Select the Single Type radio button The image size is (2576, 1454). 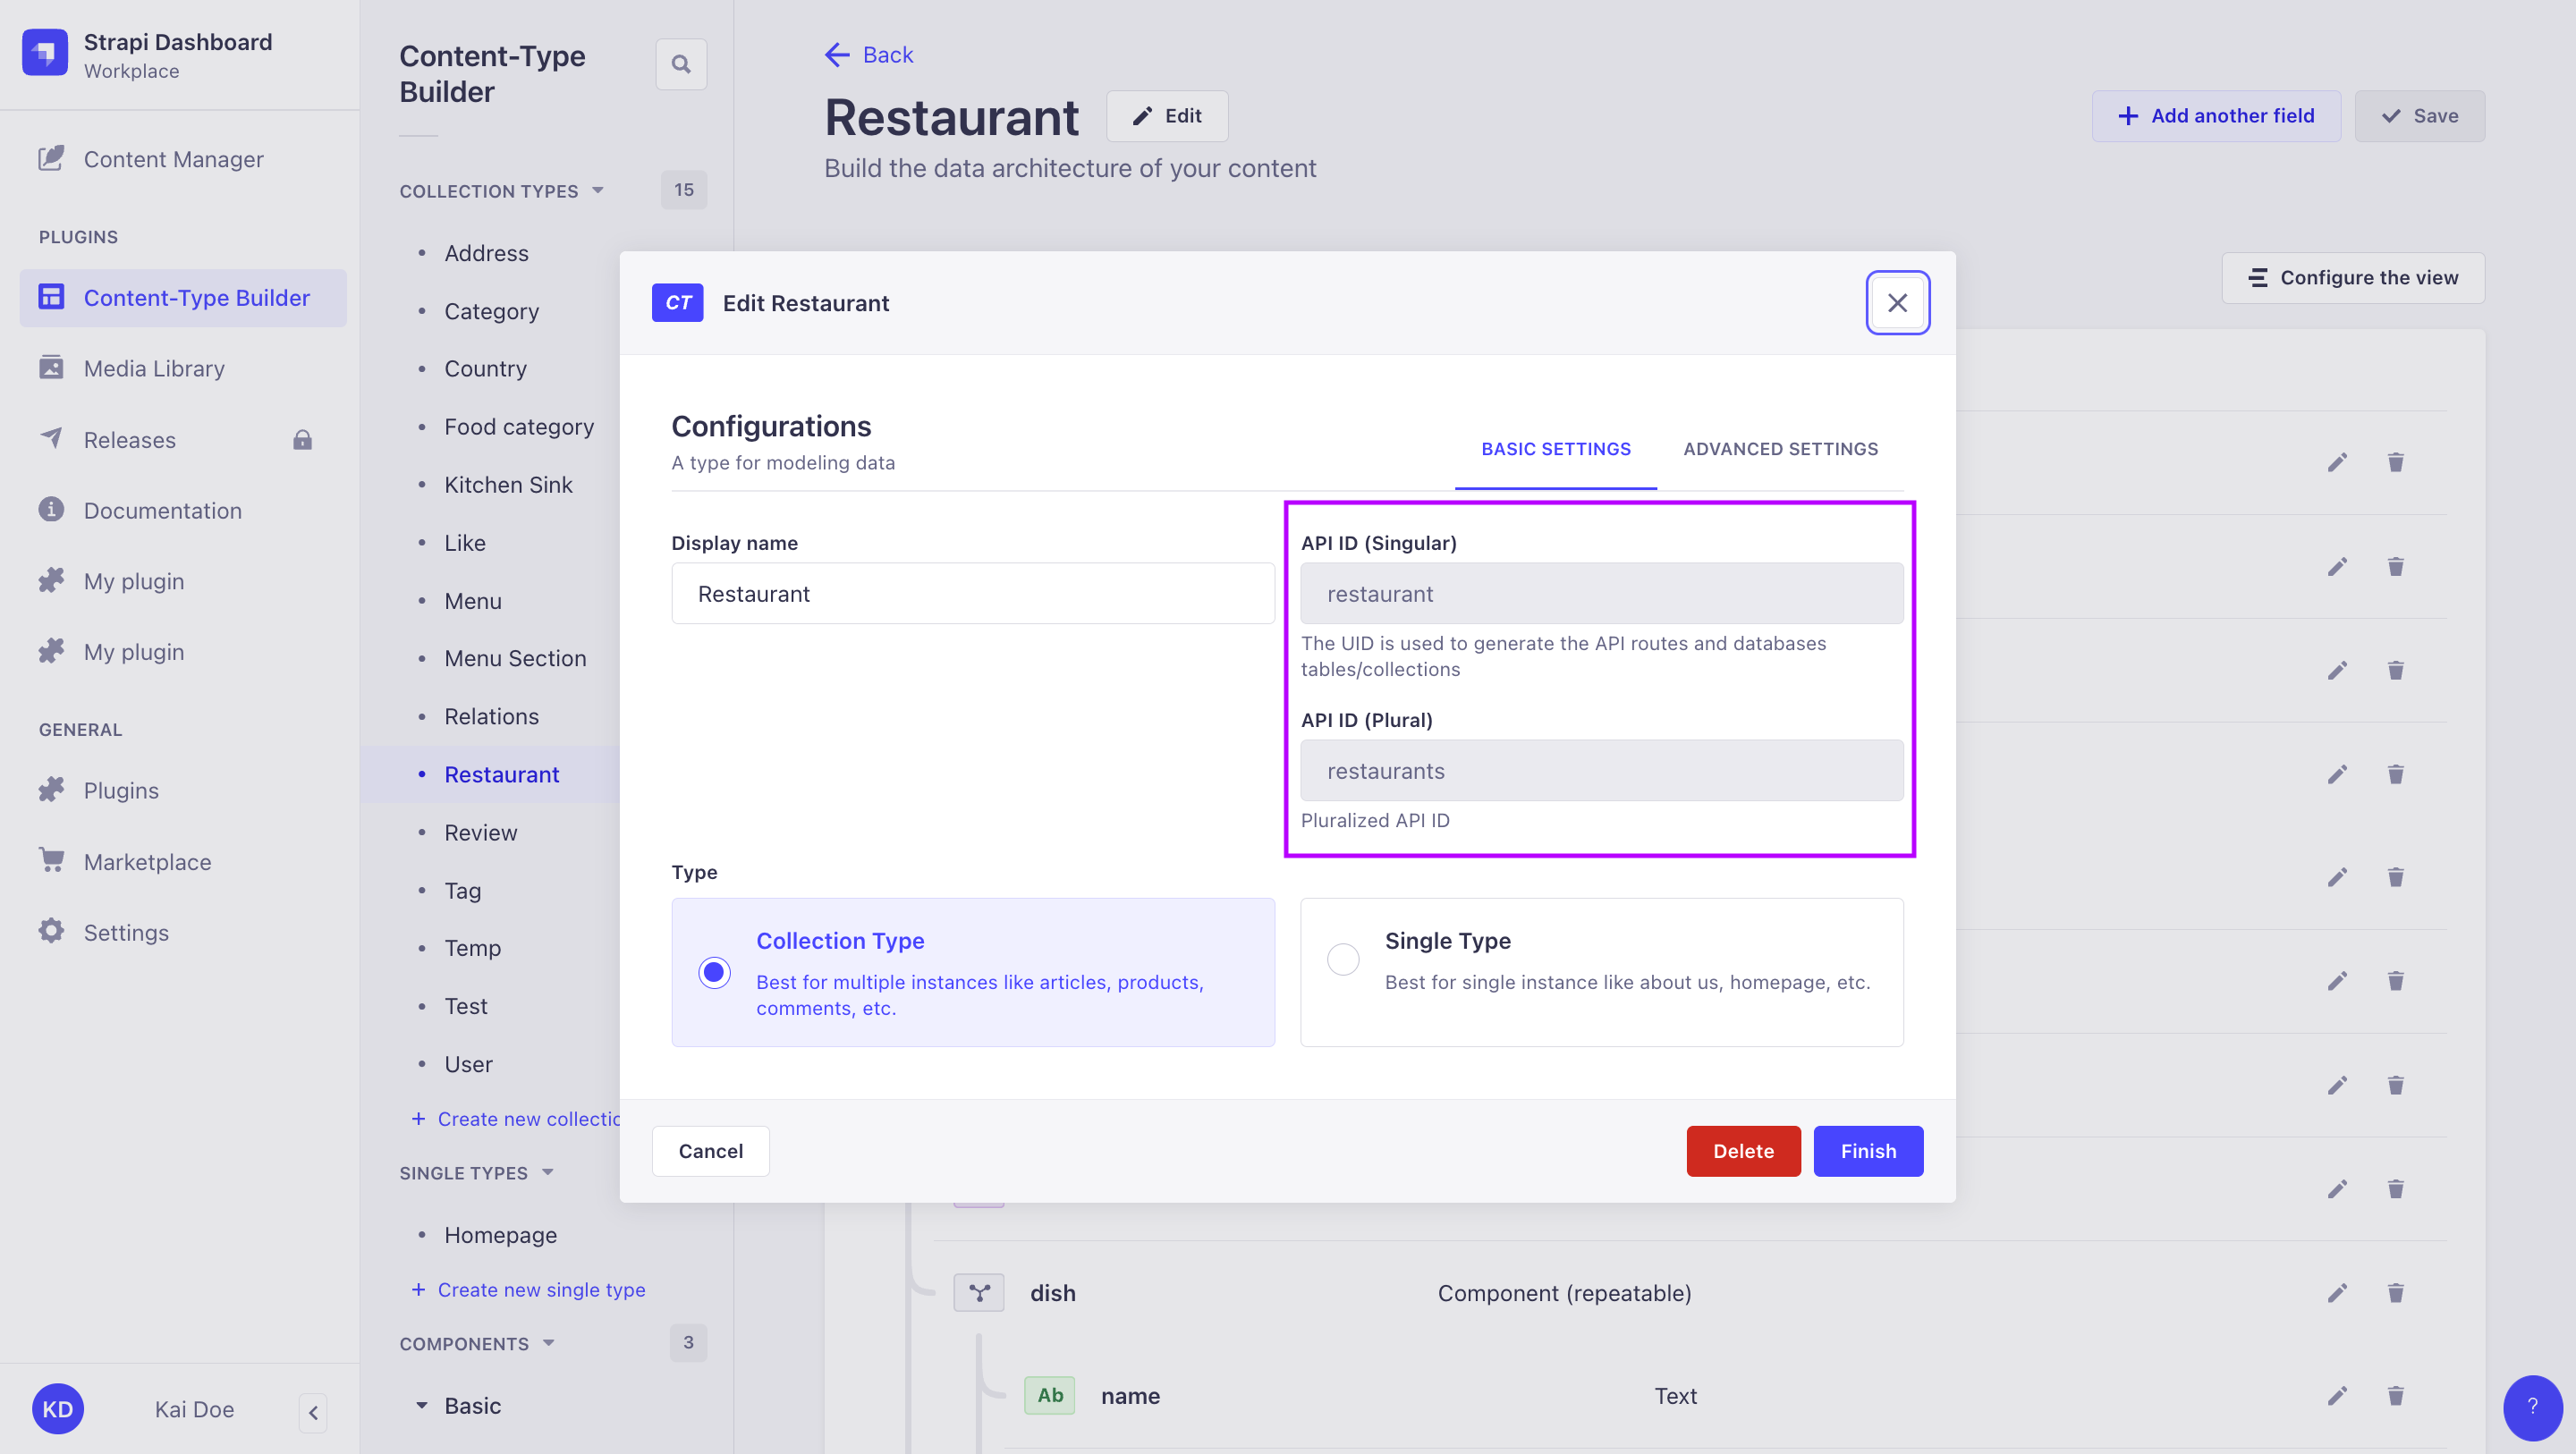coord(1343,959)
